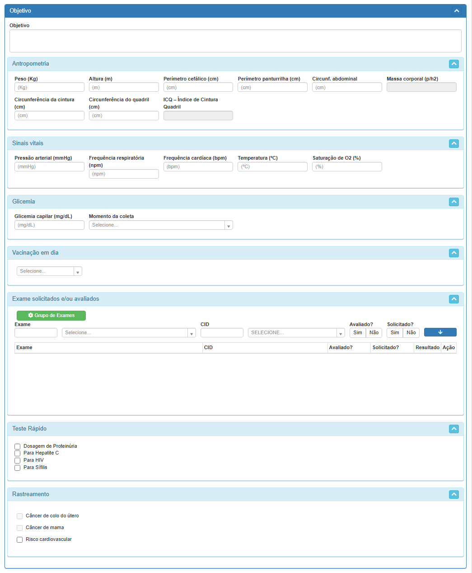Collapse the Glicemia section chevron
This screenshot has width=472, height=573.
454,202
